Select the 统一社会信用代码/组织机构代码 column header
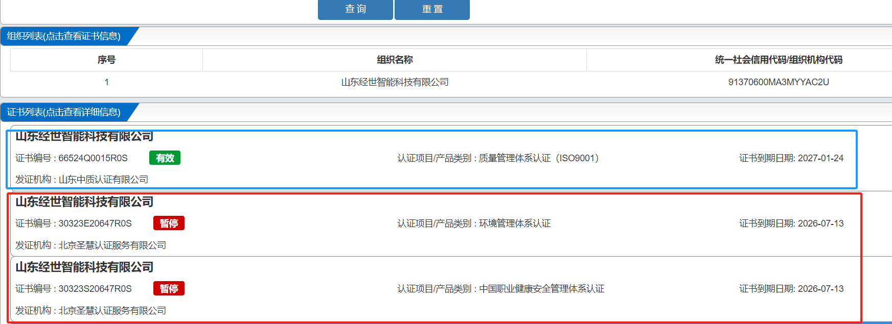The image size is (892, 324). coord(779,60)
